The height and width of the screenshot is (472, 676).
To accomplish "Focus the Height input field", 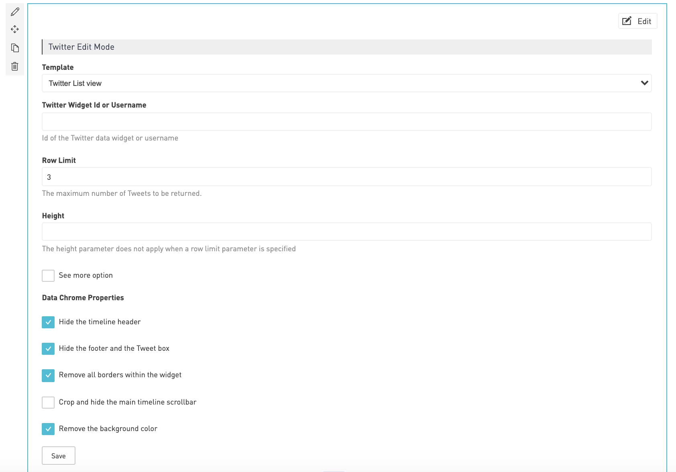I will (x=346, y=232).
